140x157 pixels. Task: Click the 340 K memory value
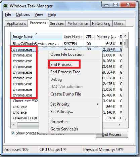coord(111,118)
